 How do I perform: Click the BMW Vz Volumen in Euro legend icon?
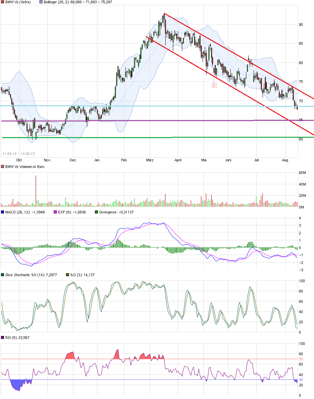tap(3, 167)
